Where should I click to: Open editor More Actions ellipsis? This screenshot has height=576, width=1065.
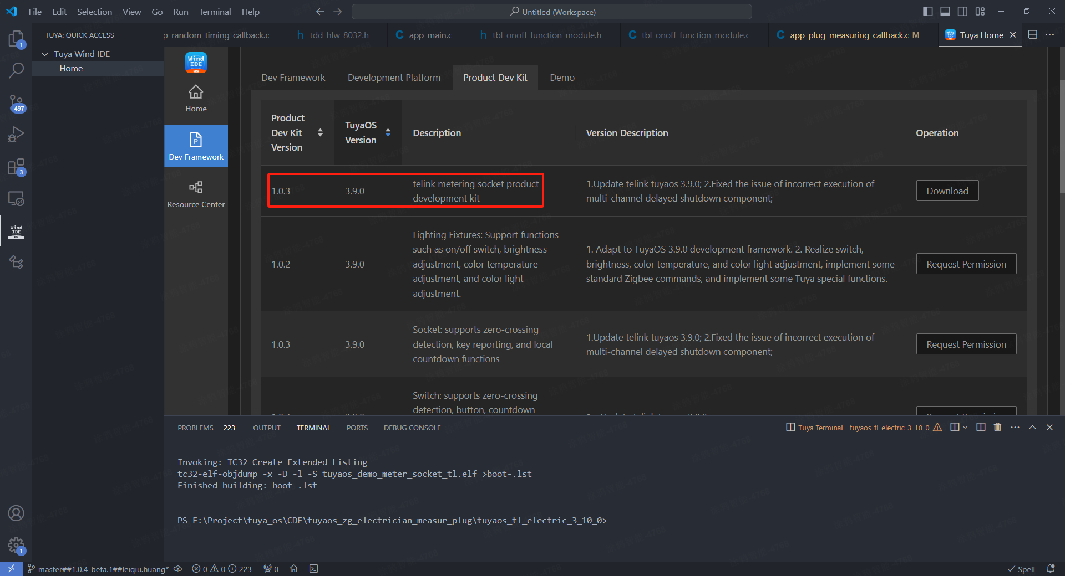[x=1050, y=35]
